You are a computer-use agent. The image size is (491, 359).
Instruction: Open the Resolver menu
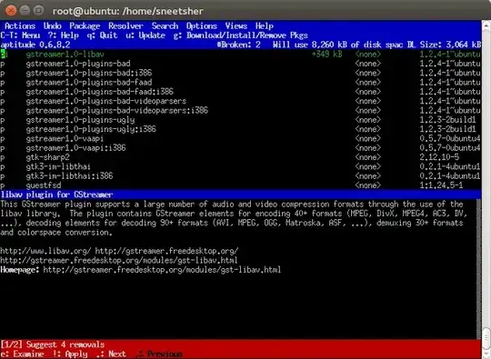click(x=125, y=26)
